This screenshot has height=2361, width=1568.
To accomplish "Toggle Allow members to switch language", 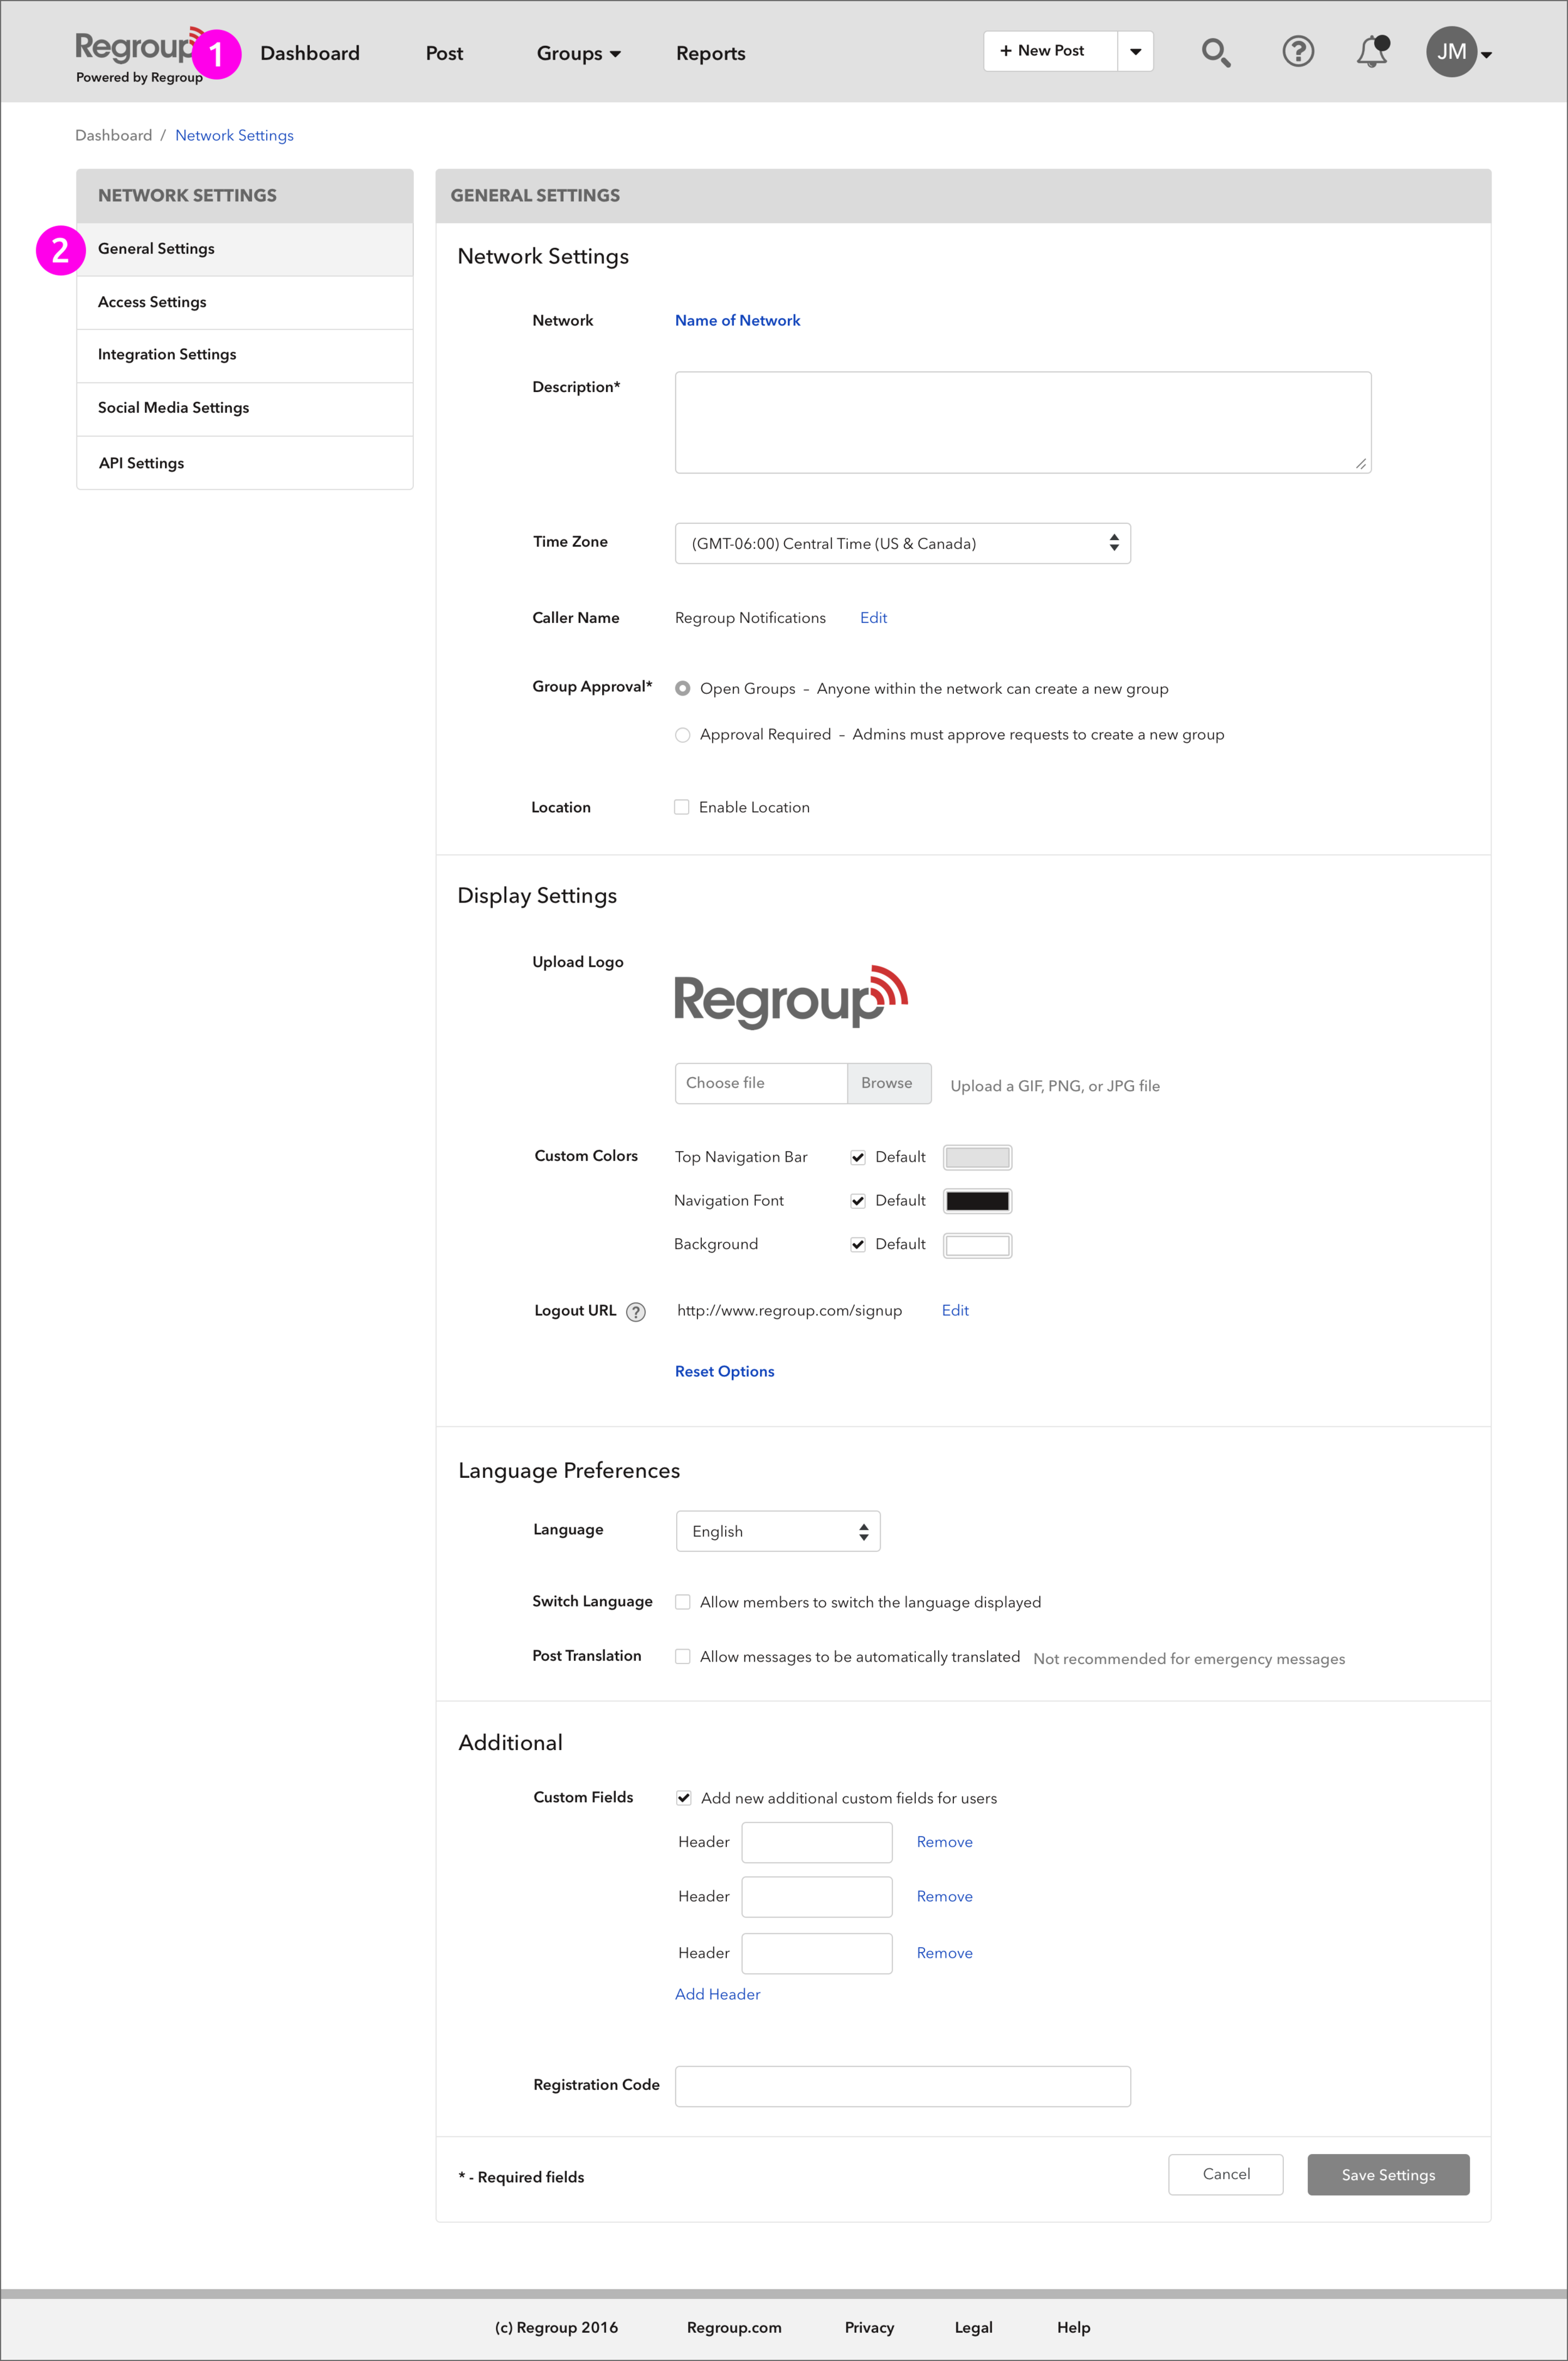I will coord(683,1602).
